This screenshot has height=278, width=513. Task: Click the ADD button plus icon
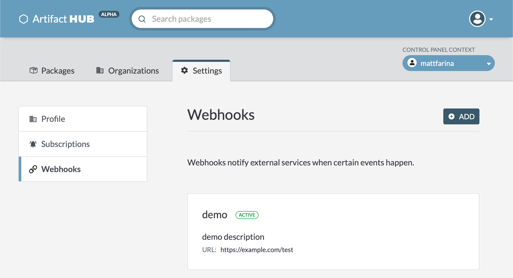tap(452, 116)
